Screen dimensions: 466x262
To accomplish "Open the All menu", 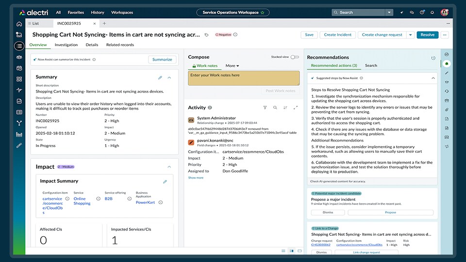I will pos(58,13).
